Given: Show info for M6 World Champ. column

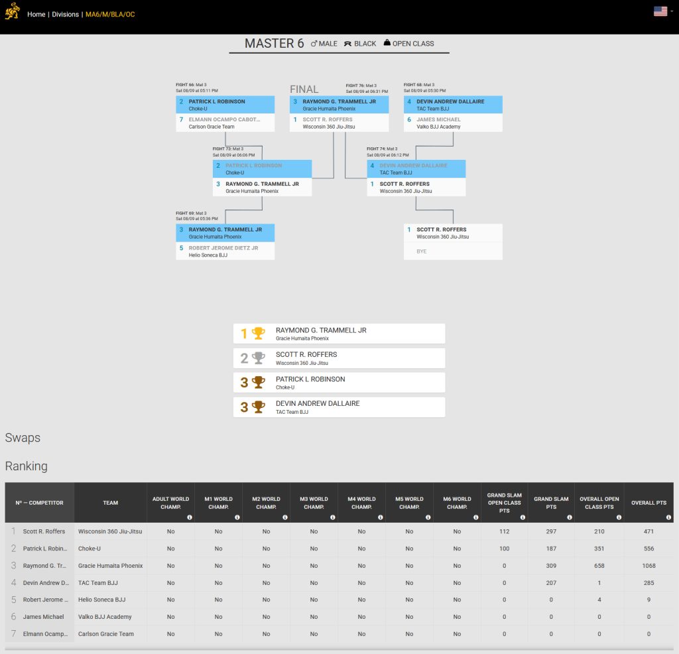Looking at the screenshot, I should [x=476, y=517].
